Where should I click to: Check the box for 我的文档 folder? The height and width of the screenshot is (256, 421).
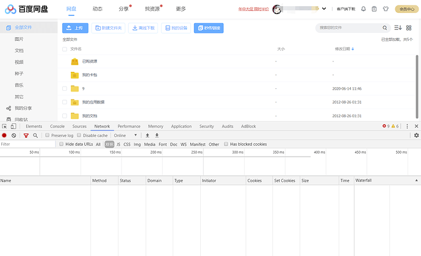(x=65, y=116)
